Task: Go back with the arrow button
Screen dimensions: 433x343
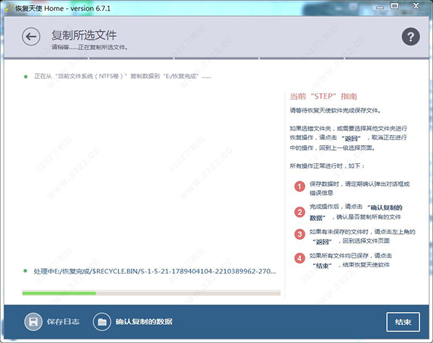Action: [31, 37]
